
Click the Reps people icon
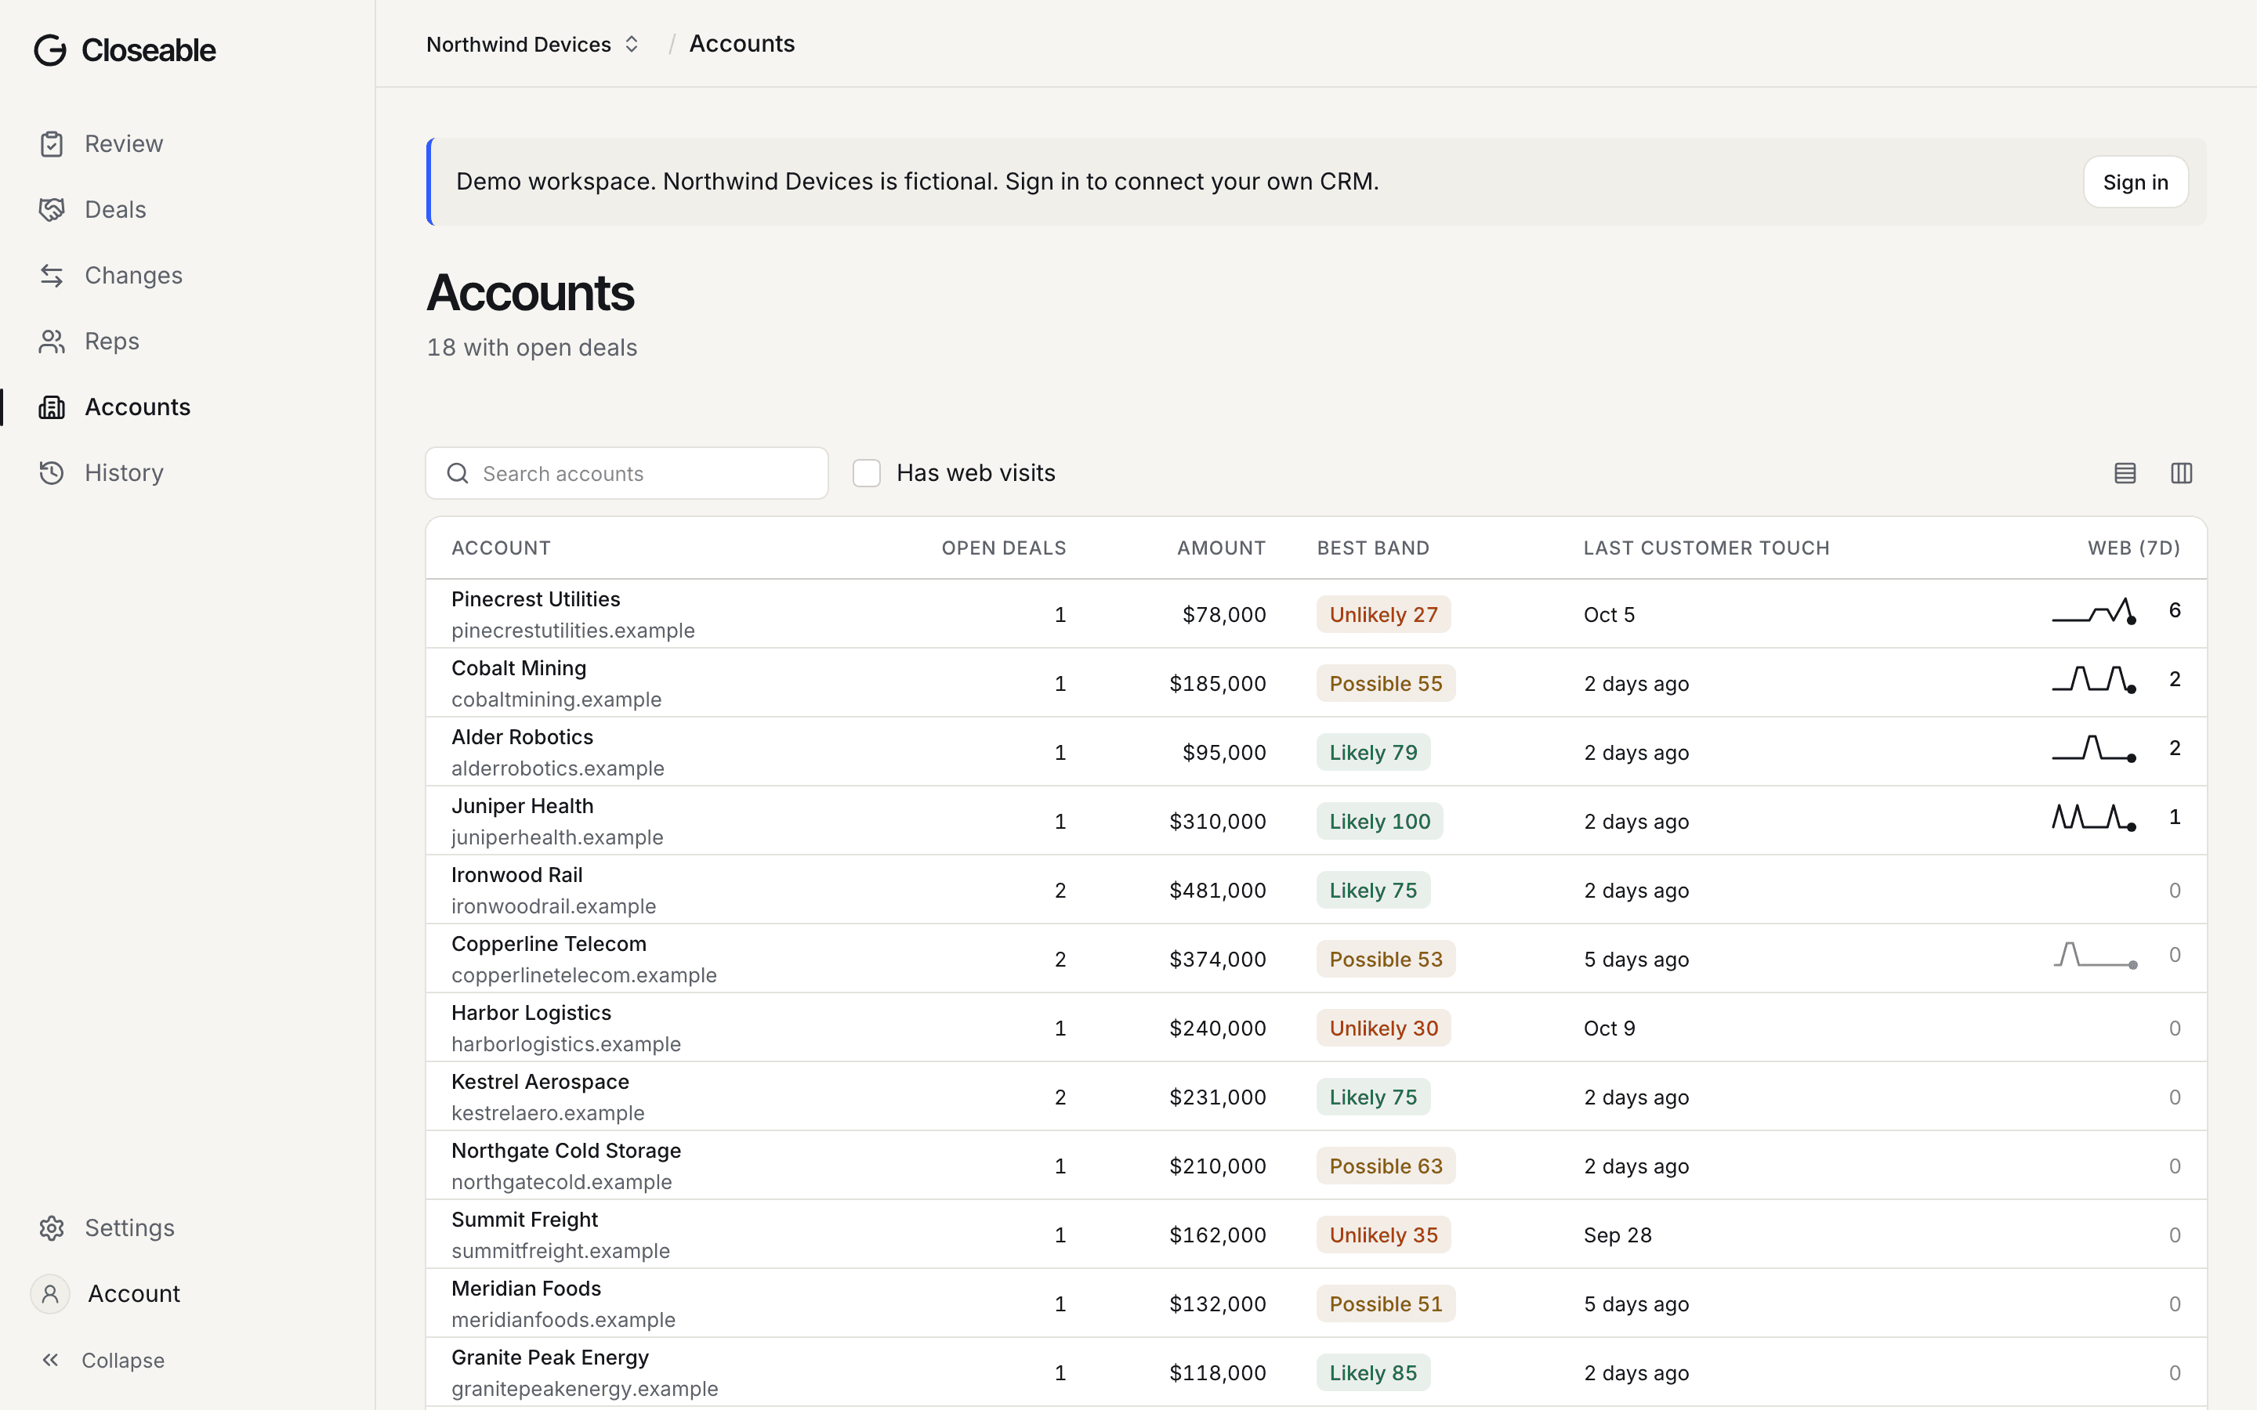click(53, 342)
